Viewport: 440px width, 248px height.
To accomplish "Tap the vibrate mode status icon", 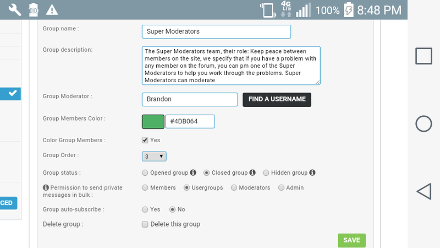I will [268, 10].
